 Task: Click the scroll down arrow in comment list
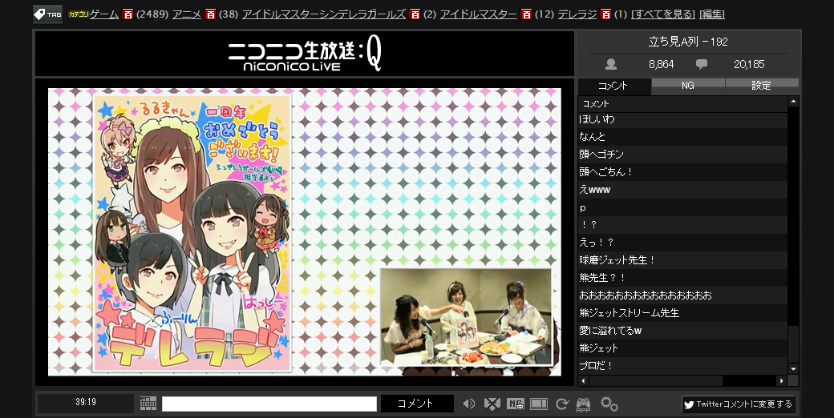tap(793, 368)
